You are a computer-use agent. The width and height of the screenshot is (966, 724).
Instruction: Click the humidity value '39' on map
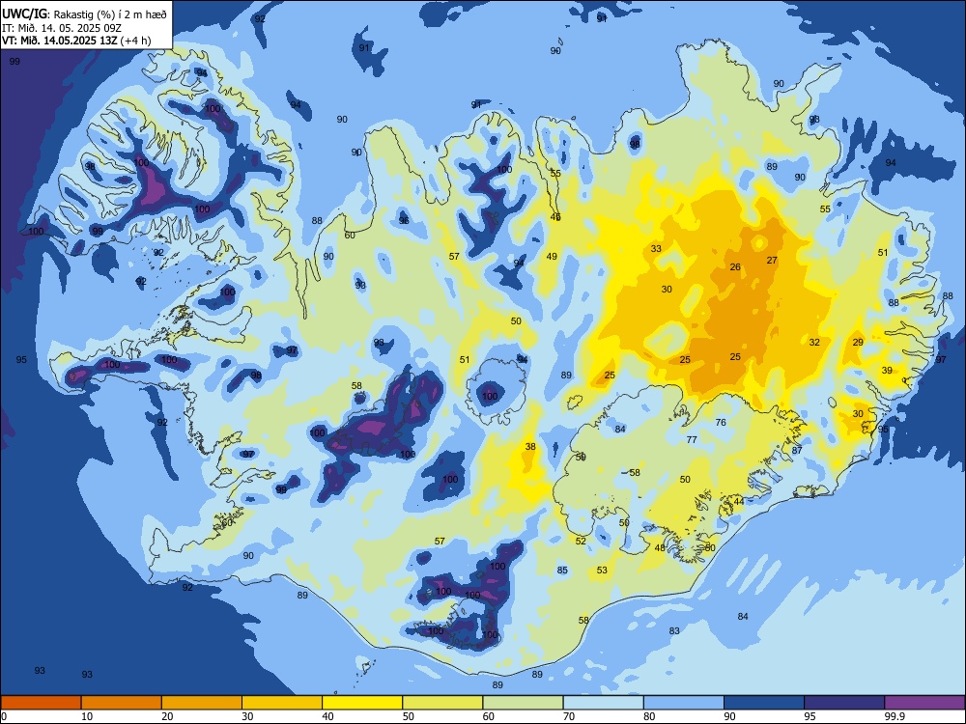(x=887, y=370)
